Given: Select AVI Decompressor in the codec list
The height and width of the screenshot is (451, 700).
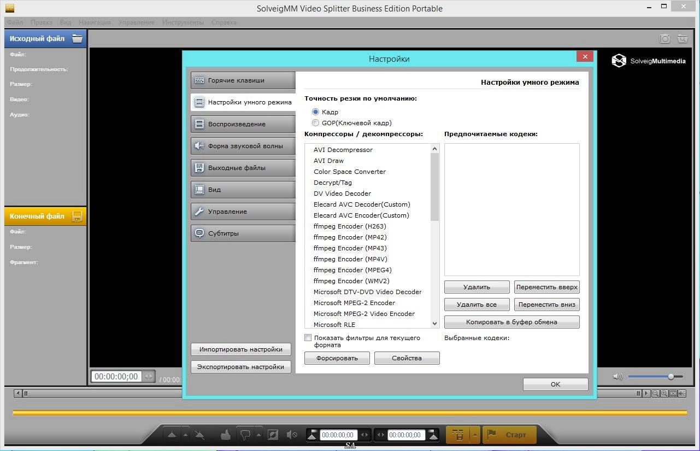Looking at the screenshot, I should 343,150.
